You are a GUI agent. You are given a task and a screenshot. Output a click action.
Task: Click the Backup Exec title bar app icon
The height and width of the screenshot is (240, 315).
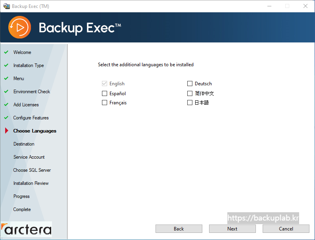point(7,6)
